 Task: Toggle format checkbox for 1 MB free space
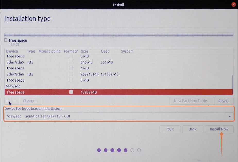click(71, 68)
